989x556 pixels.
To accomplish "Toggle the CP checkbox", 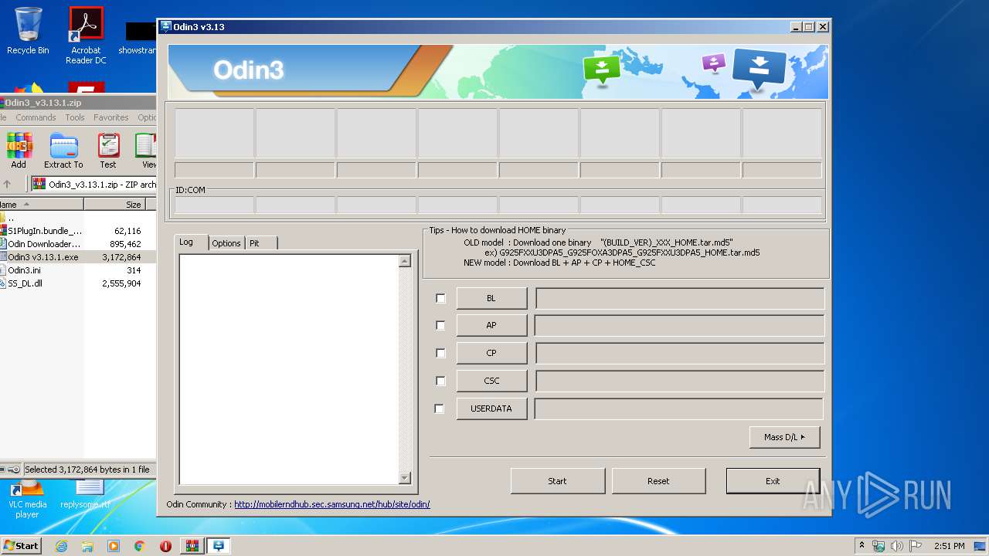I will tap(440, 353).
